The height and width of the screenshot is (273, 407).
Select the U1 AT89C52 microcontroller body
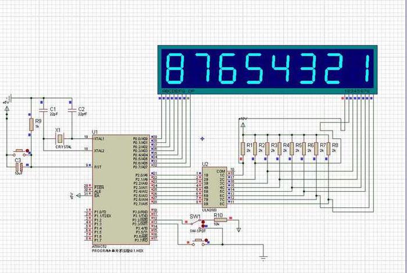pos(121,189)
